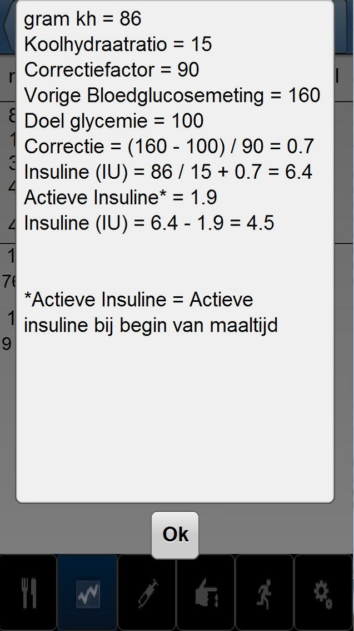The width and height of the screenshot is (354, 631).
Task: Click "insuline bij begin van maaltijd" text
Action: point(150,325)
